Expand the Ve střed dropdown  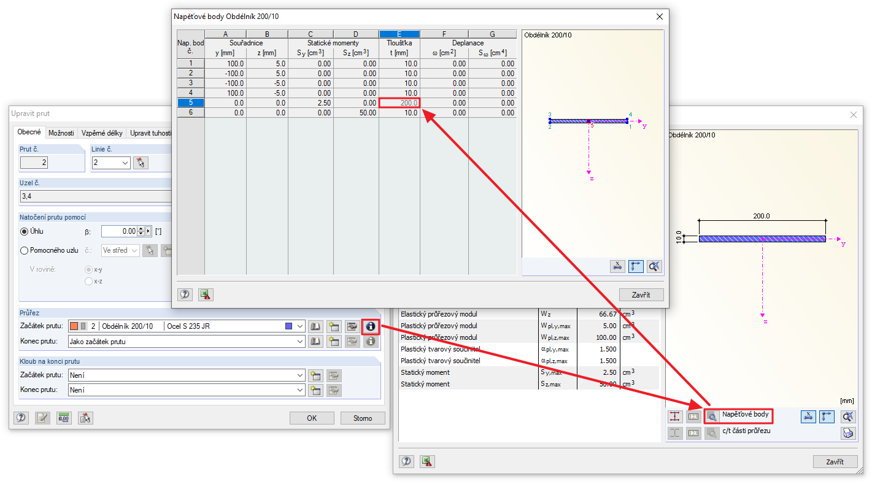pyautogui.click(x=134, y=250)
